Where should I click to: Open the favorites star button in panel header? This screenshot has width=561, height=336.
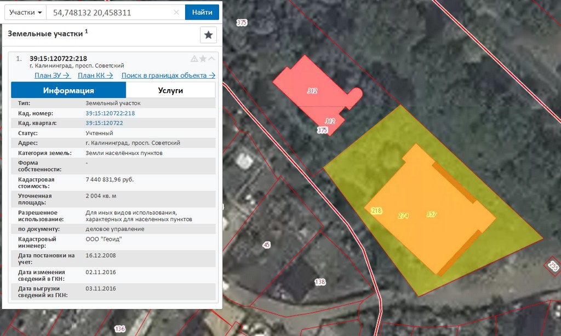tap(208, 35)
